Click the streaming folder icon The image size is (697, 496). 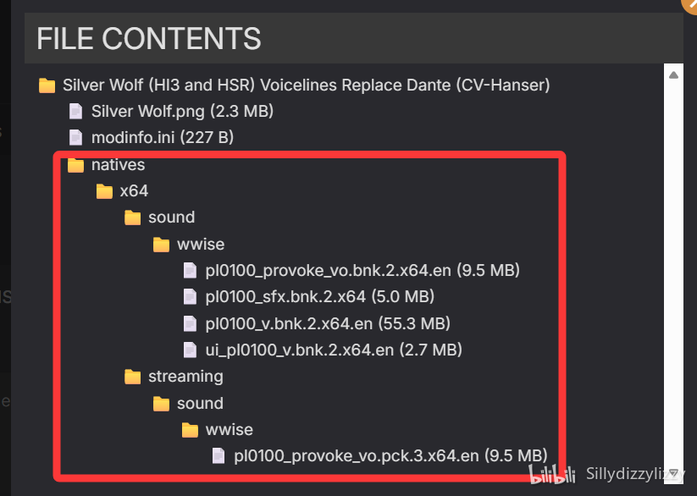[132, 377]
